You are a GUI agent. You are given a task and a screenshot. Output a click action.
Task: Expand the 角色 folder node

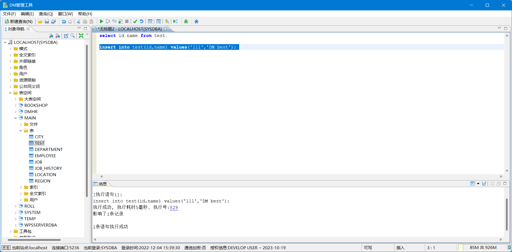[x=10, y=68]
